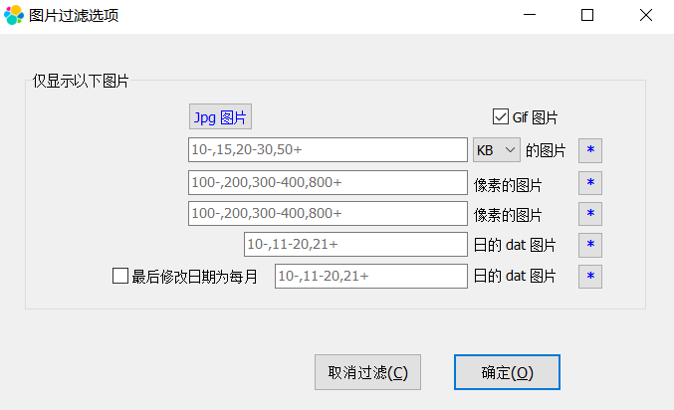Click the date field after 最后修改日期为每月
674x410 pixels.
coord(371,276)
